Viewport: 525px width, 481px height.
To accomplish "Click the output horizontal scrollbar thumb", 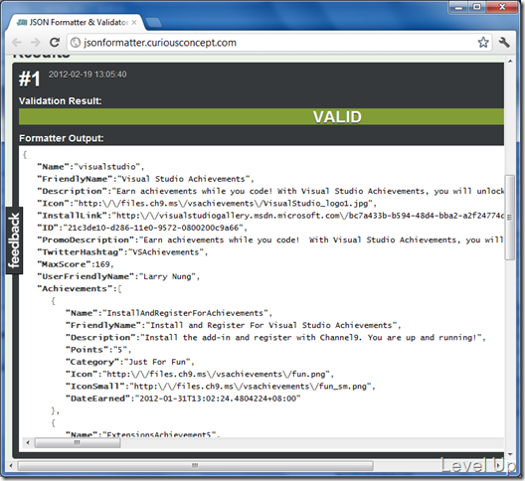I will point(78,442).
